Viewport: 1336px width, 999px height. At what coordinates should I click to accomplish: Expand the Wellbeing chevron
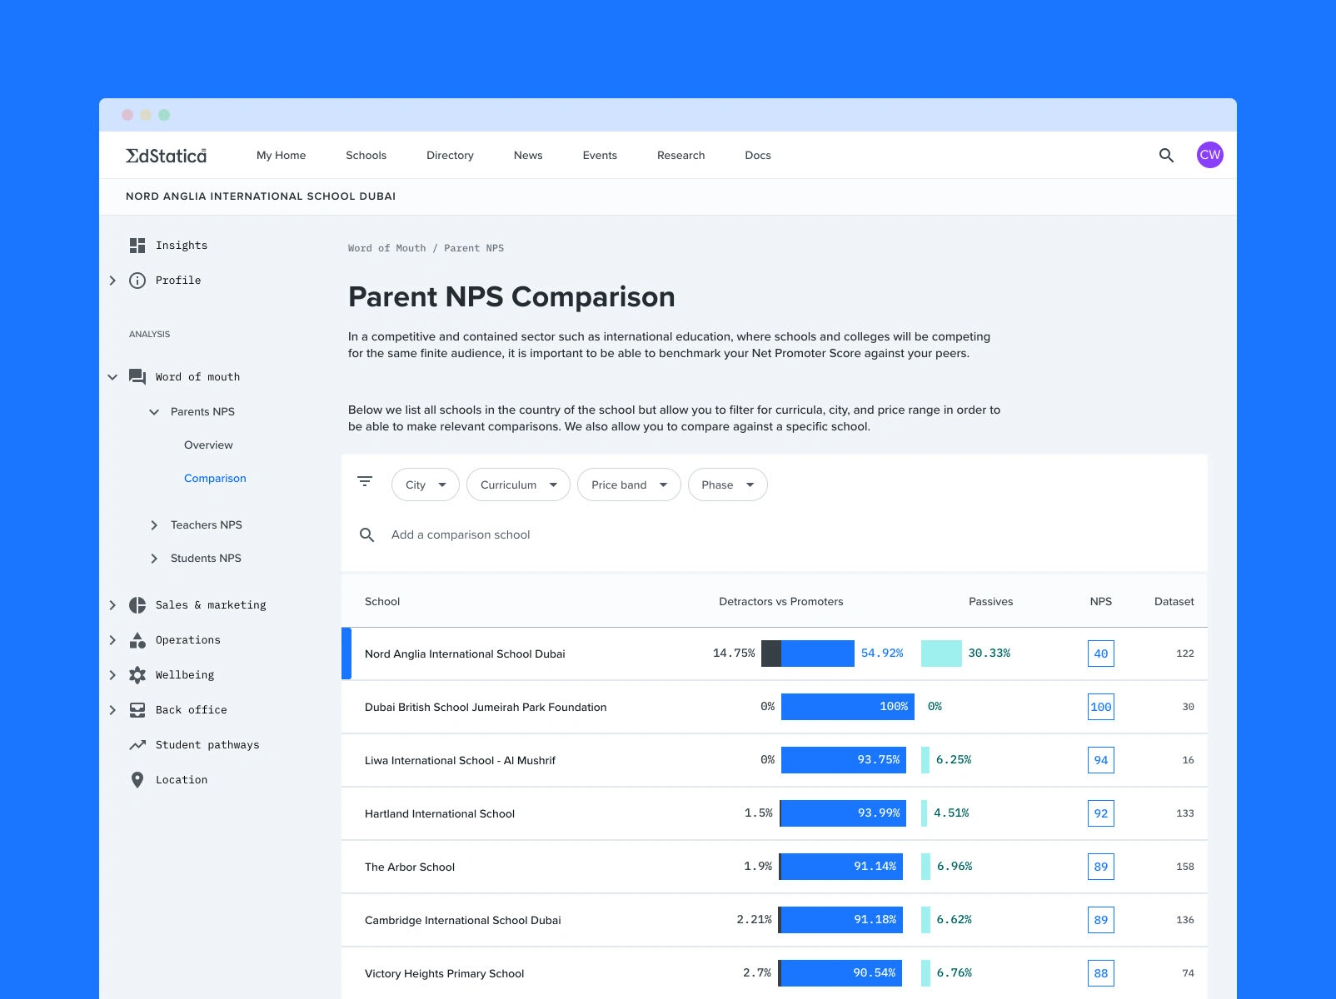coord(112,675)
